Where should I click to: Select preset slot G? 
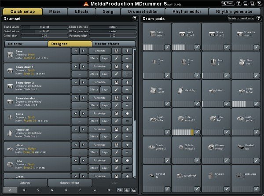tap(95, 190)
